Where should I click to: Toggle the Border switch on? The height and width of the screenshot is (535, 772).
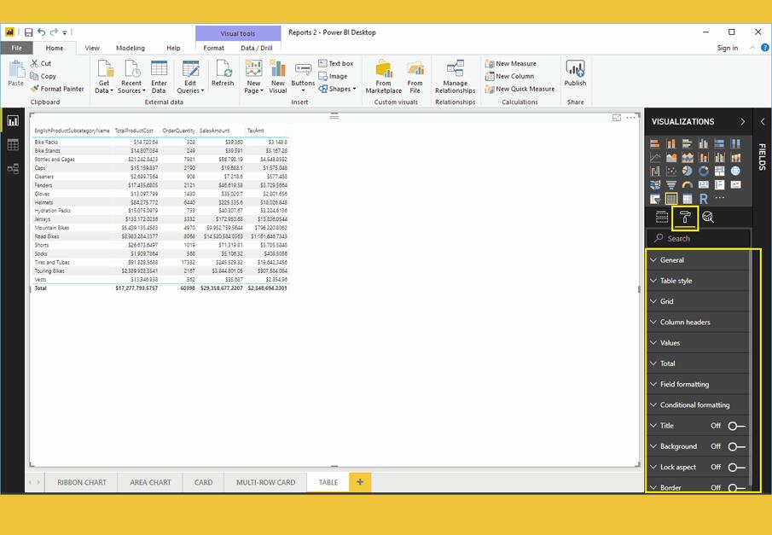pos(736,488)
